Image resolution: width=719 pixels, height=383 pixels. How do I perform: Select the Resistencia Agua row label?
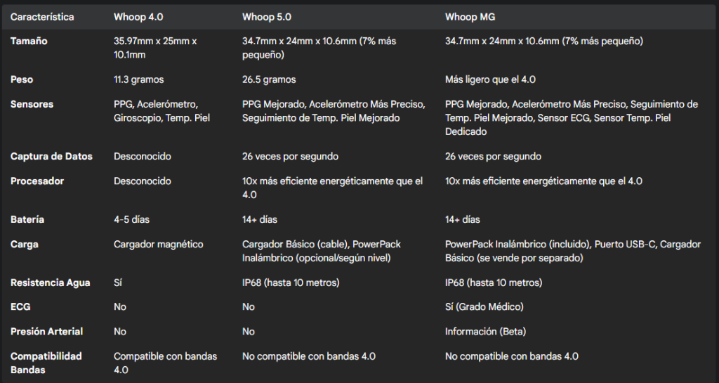[51, 283]
